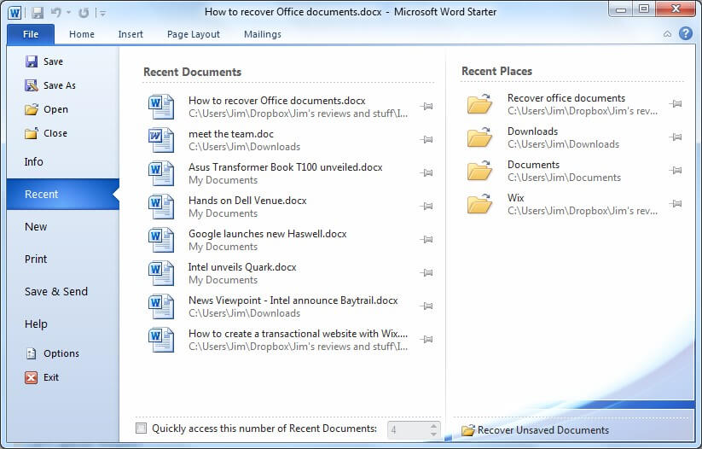702x449 pixels.
Task: Open the Undo history dropdown arrow
Action: [x=68, y=13]
